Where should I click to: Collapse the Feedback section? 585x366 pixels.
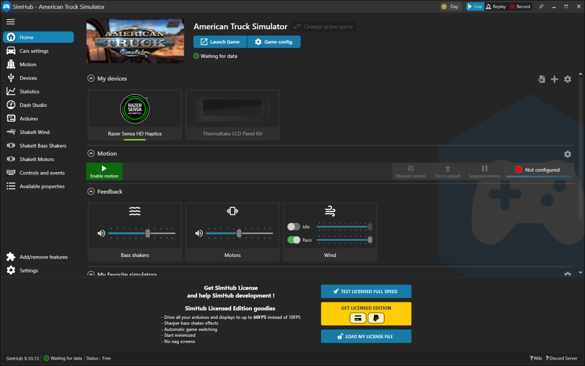click(x=91, y=192)
